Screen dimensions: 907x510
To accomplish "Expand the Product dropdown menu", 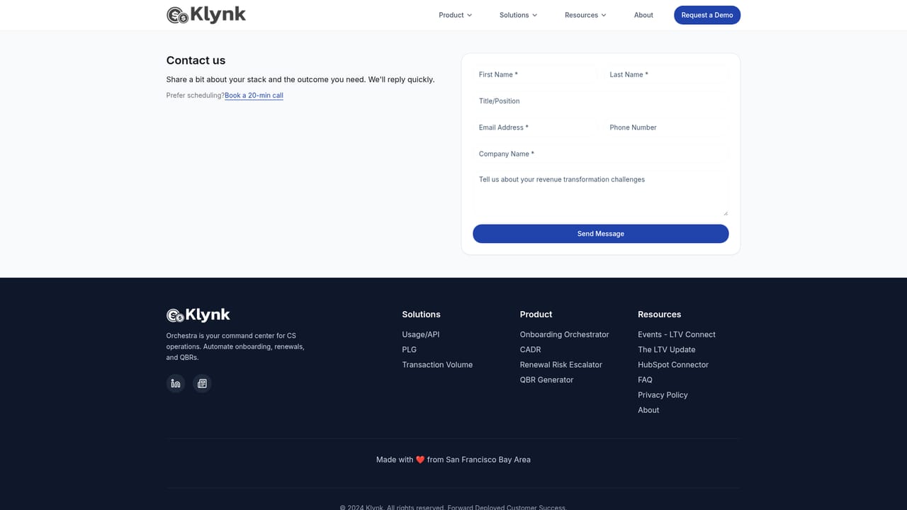I will [455, 15].
